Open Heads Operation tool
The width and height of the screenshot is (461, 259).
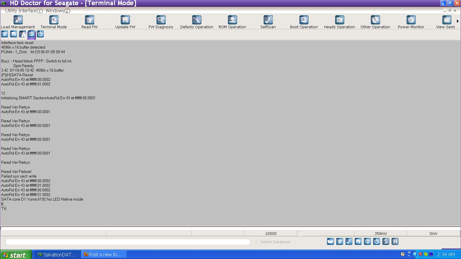[339, 22]
